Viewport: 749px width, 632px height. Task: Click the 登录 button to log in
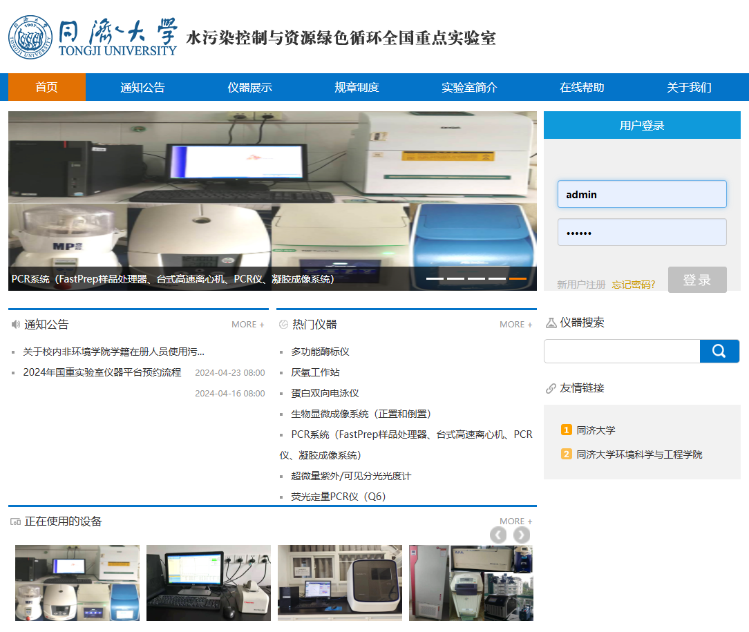click(x=697, y=280)
